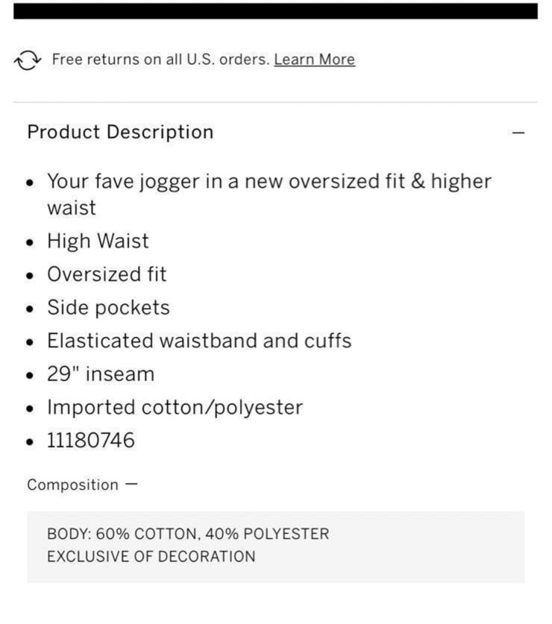Click the Composition label
The image size is (552, 624).
73,485
